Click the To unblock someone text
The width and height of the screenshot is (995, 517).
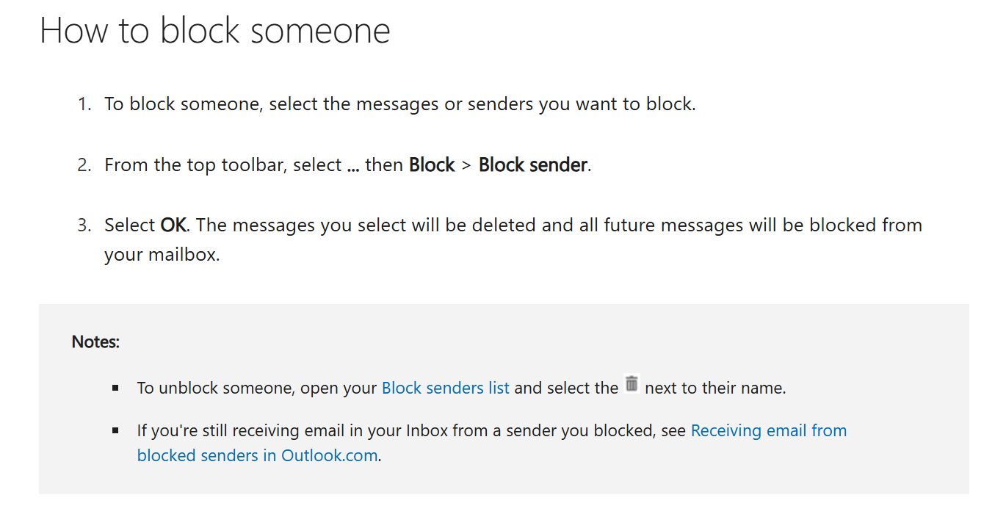[216, 388]
